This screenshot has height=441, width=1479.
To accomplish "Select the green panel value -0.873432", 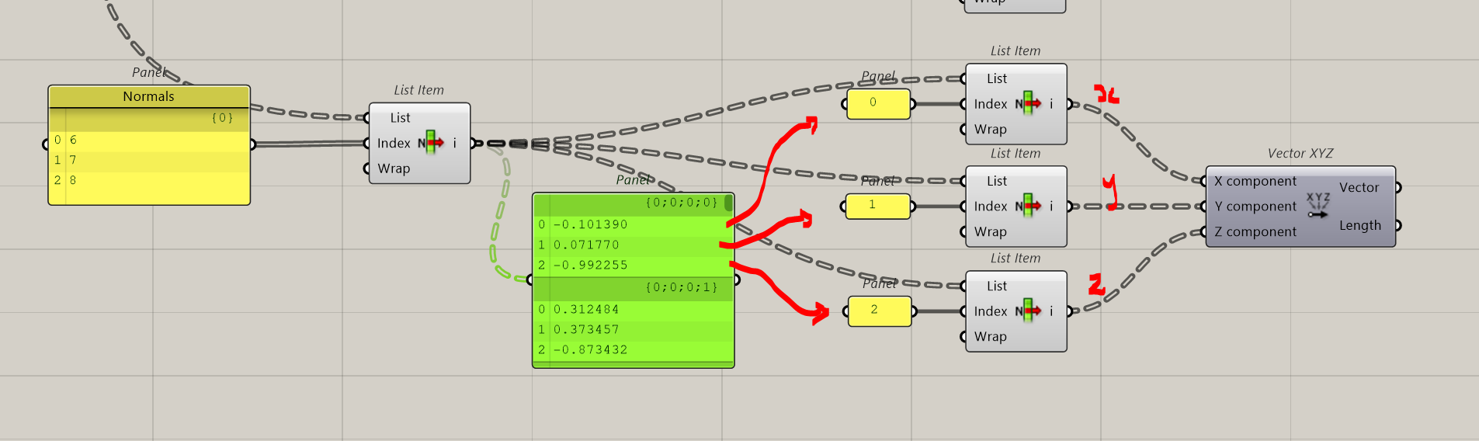I will click(x=590, y=349).
